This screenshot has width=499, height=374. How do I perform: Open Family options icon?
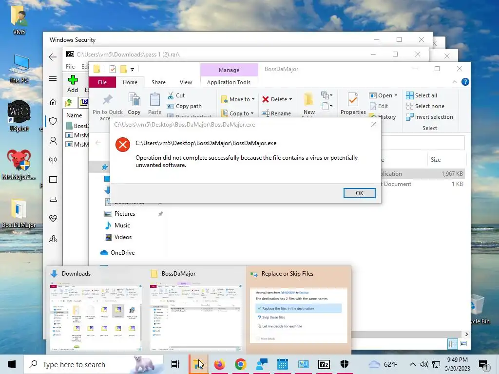(x=53, y=239)
